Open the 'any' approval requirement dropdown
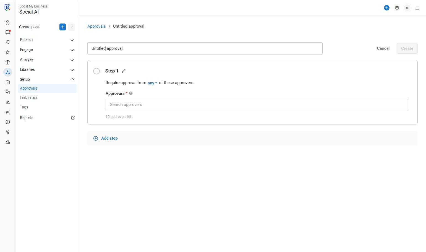Image resolution: width=426 pixels, height=252 pixels. click(152, 83)
